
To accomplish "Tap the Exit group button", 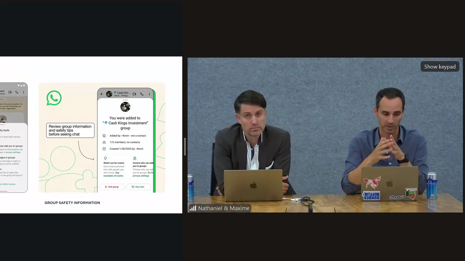I will tap(112, 187).
